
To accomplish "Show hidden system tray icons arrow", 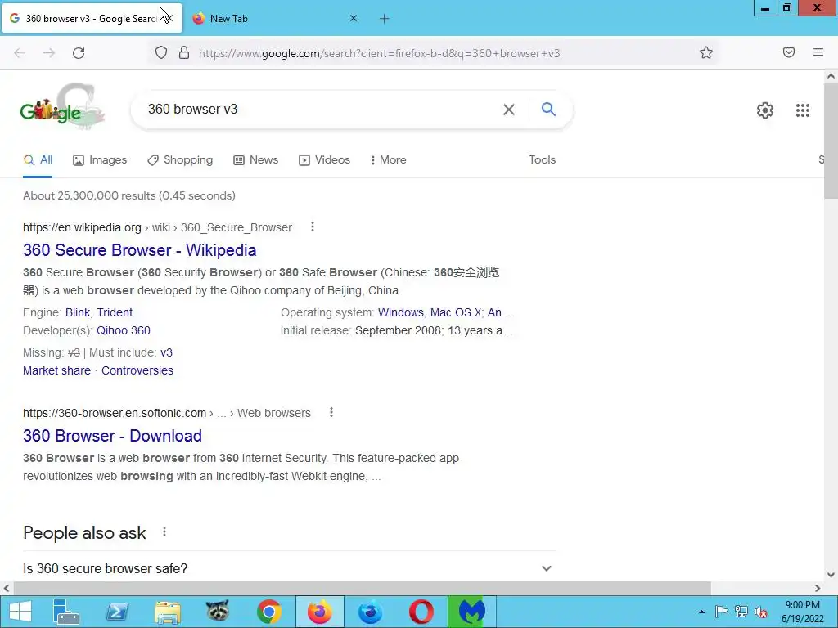I will [x=701, y=612].
